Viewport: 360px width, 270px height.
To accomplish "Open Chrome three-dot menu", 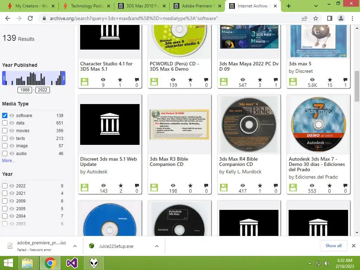I will click(352, 18).
